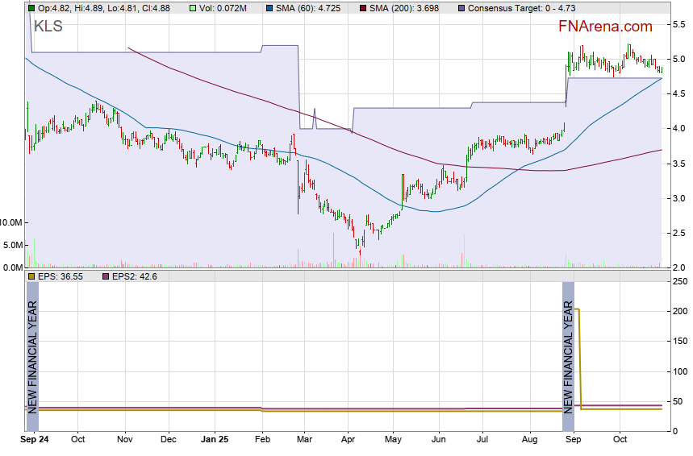Click the Sep 24 date axis label
This screenshot has height=456, width=693.
34,440
